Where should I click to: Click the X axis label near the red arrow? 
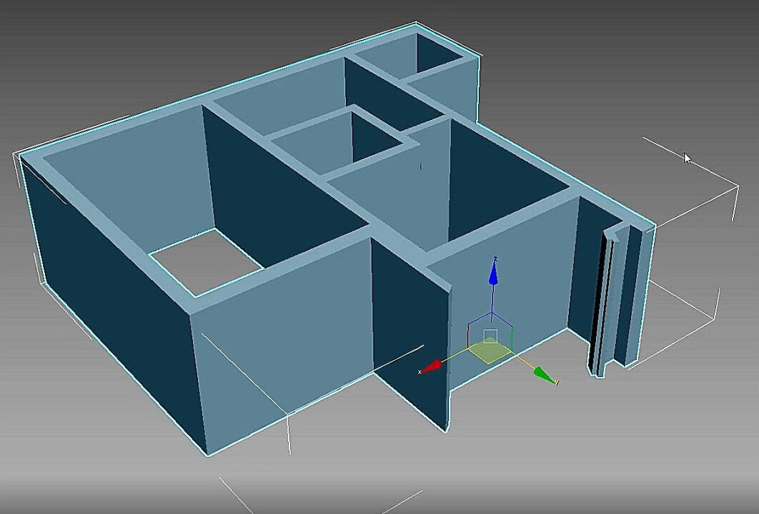[419, 371]
